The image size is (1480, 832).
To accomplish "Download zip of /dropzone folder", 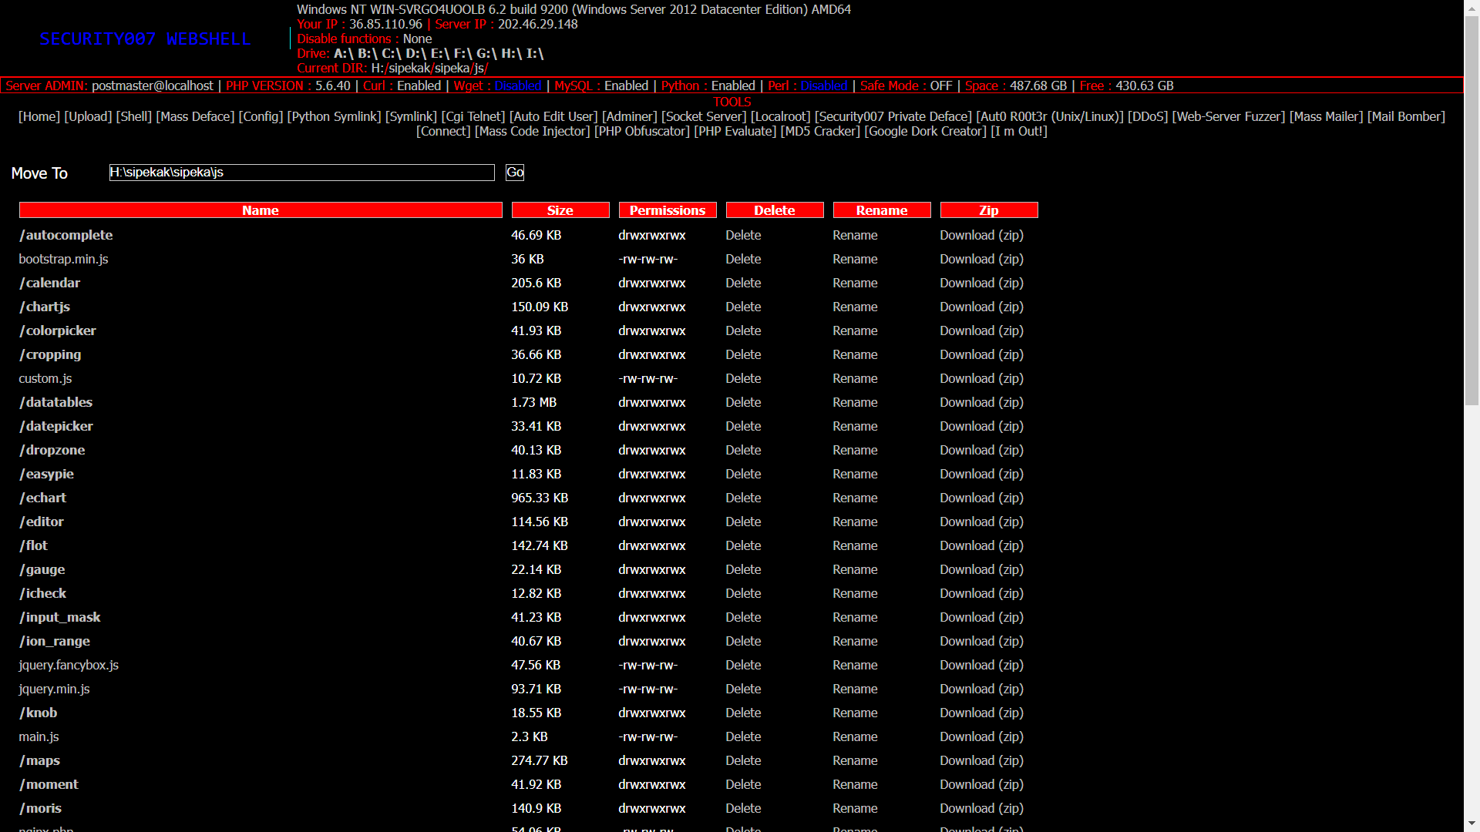I will (x=981, y=450).
